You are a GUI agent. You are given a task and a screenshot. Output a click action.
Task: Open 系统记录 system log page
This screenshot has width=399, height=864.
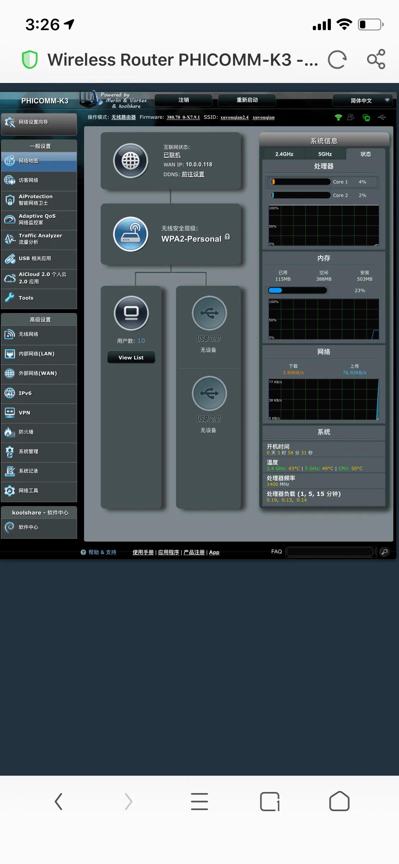pos(39,471)
